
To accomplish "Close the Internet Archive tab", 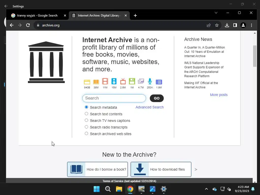I will [x=126, y=15].
